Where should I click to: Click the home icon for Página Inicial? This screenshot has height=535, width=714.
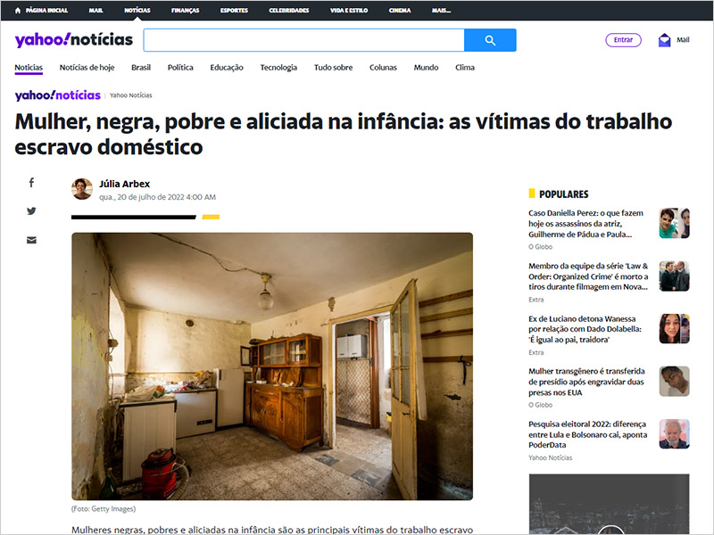point(18,11)
